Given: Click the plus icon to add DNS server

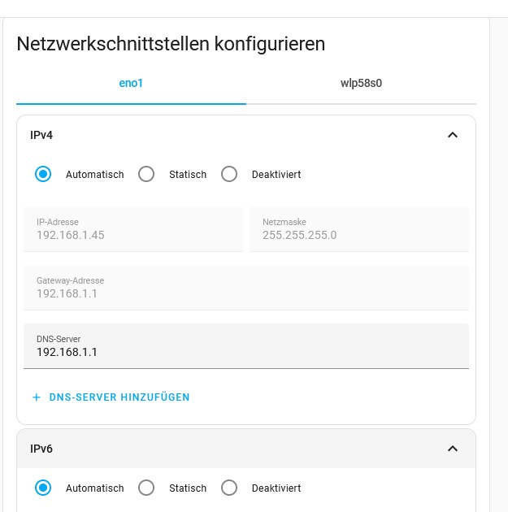Looking at the screenshot, I should tap(36, 397).
